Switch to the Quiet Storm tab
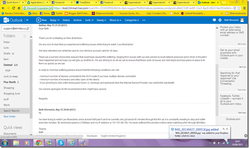The width and height of the screenshot is (249, 148). (13, 3)
